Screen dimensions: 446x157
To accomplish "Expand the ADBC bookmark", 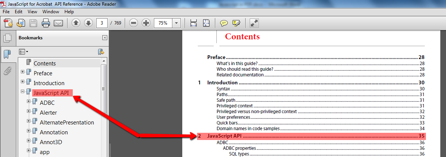I will (x=28, y=101).
